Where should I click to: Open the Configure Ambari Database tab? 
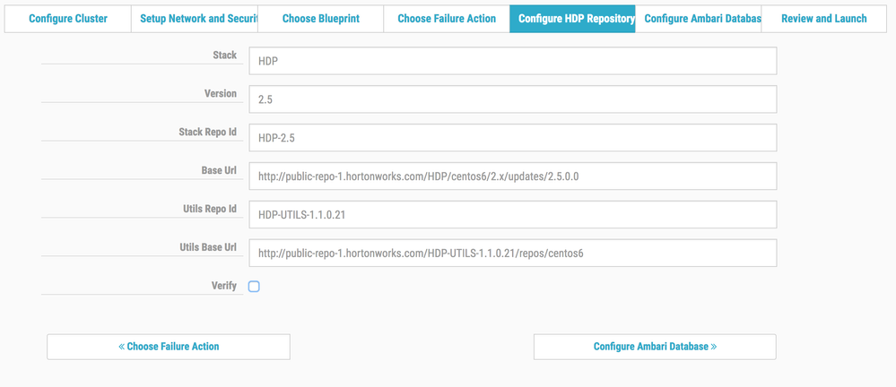click(x=698, y=19)
